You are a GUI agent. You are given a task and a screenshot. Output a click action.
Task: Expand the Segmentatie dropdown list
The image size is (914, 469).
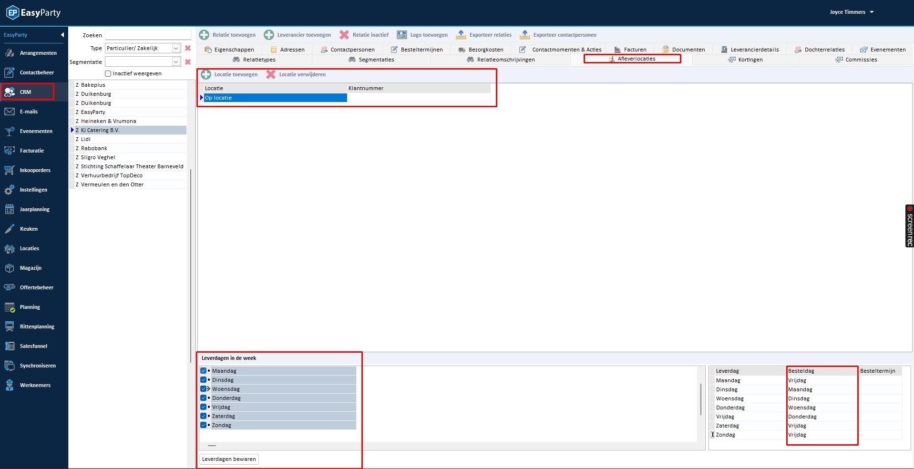[x=176, y=62]
